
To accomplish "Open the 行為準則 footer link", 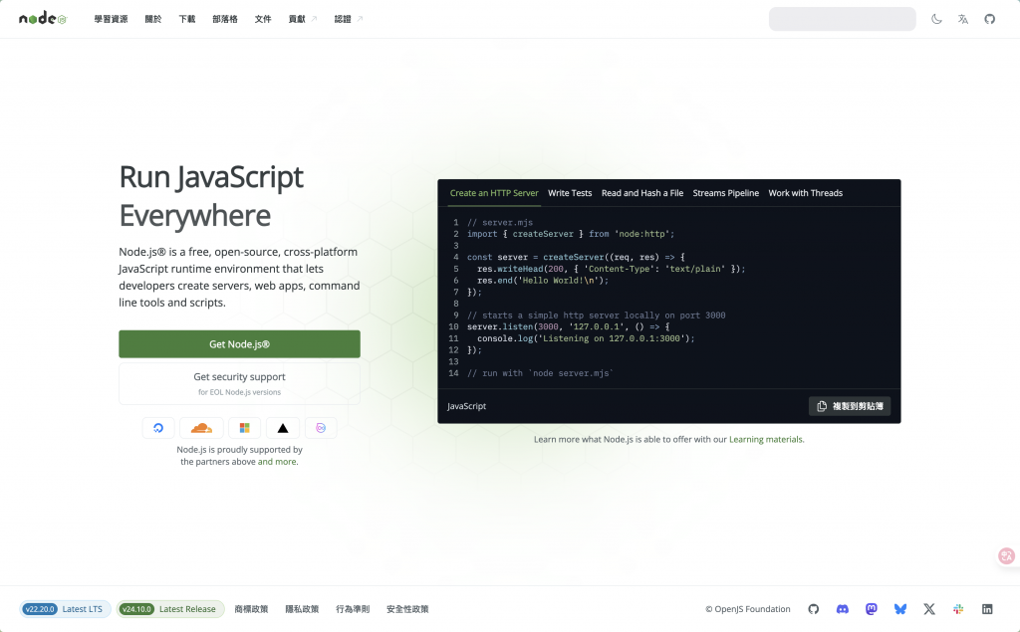I will [x=353, y=609].
